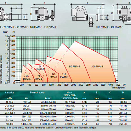Click the D dimension cell '250÷600'

(123, 124)
